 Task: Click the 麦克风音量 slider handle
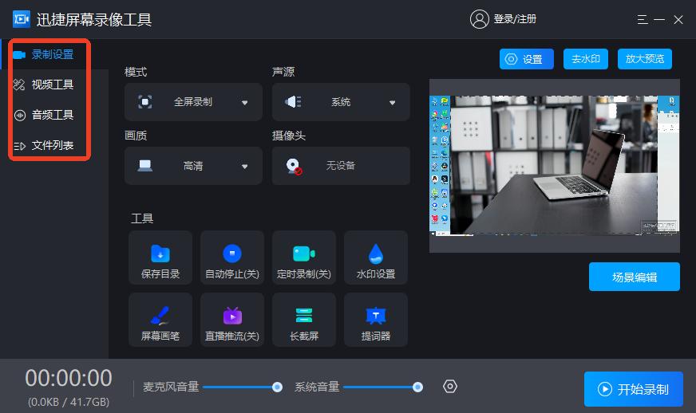pyautogui.click(x=277, y=387)
